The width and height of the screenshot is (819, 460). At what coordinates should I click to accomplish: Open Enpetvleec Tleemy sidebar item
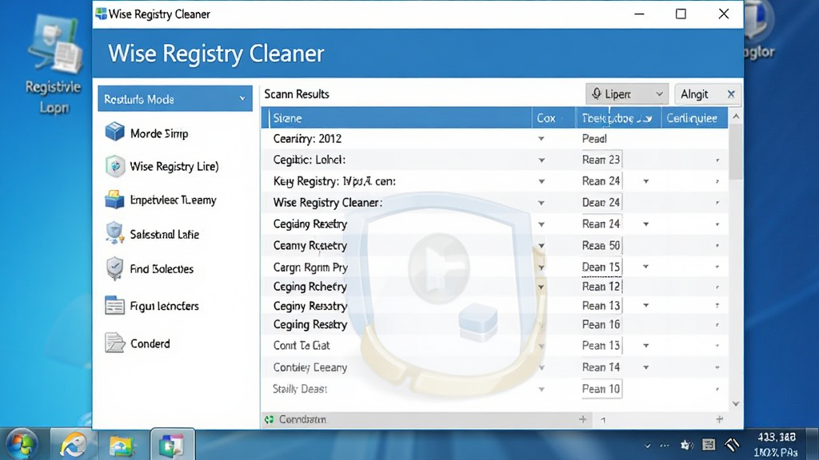tap(173, 200)
